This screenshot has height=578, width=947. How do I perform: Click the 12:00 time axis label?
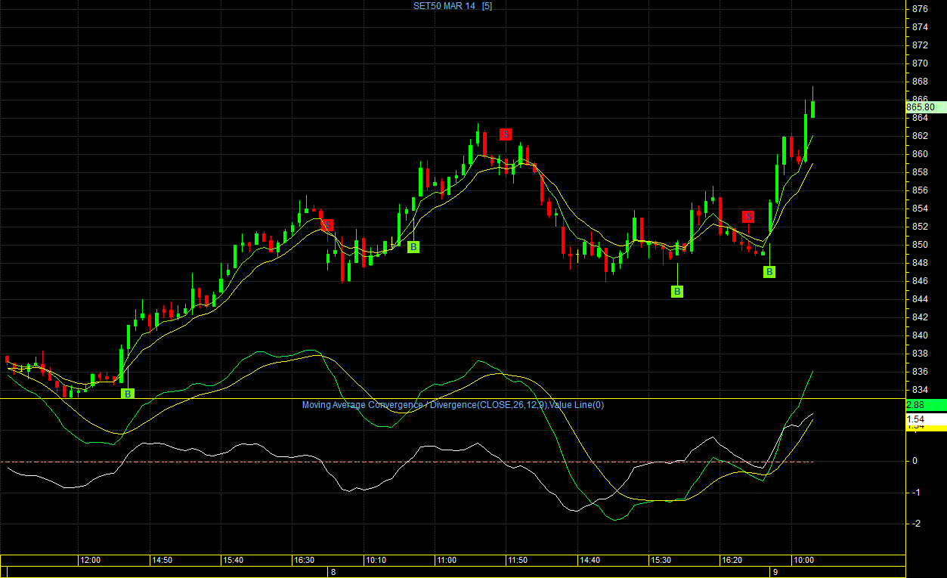(x=91, y=561)
